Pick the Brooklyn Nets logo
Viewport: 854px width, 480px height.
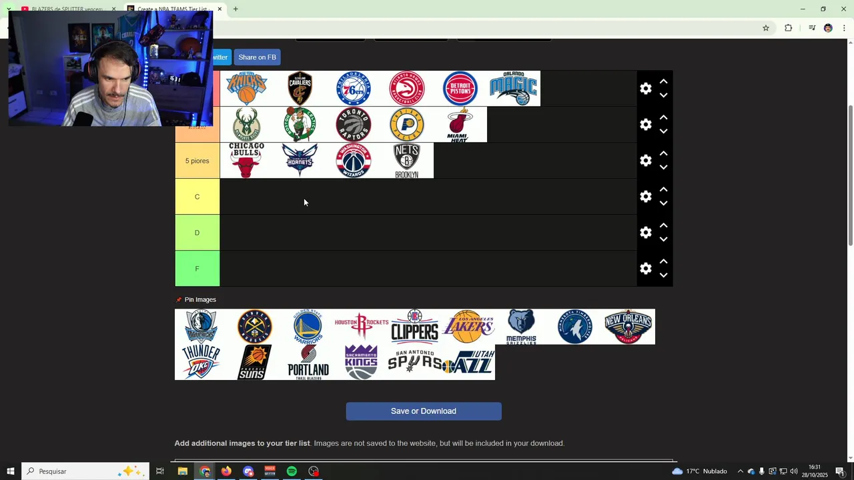click(407, 161)
